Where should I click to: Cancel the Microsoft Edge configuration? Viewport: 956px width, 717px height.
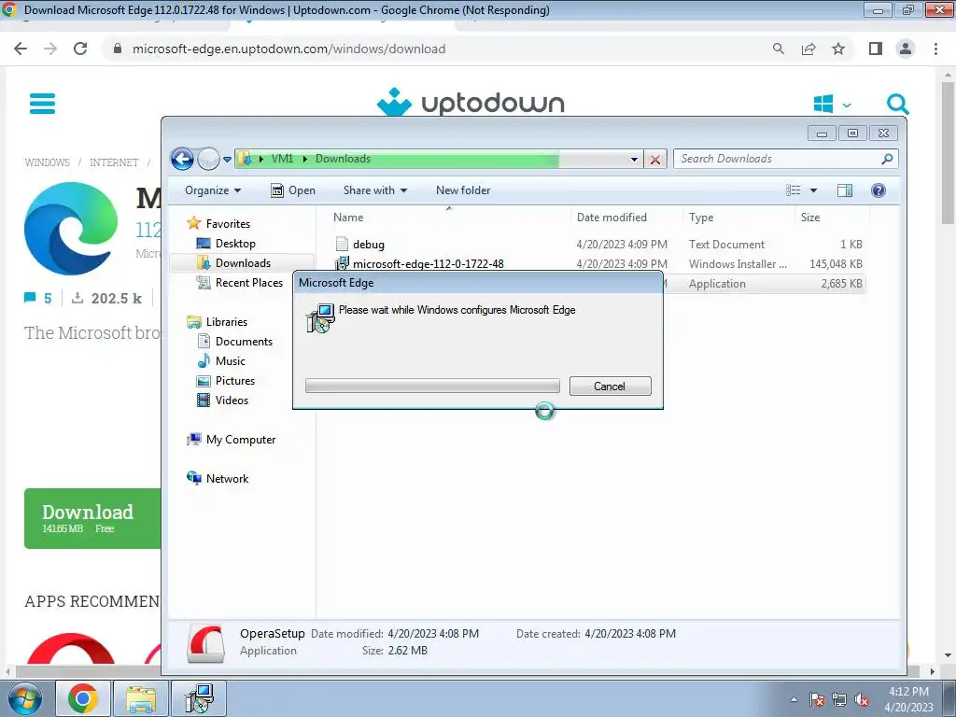(610, 386)
